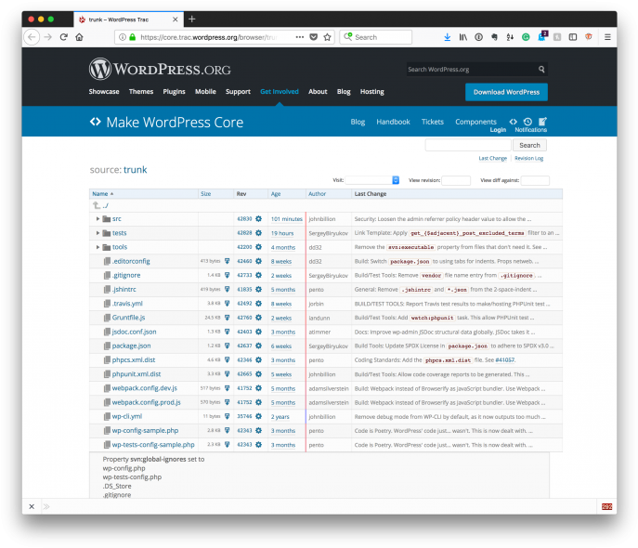This screenshot has width=638, height=548.
Task: Expand the src folder triangle
Action: click(x=98, y=219)
